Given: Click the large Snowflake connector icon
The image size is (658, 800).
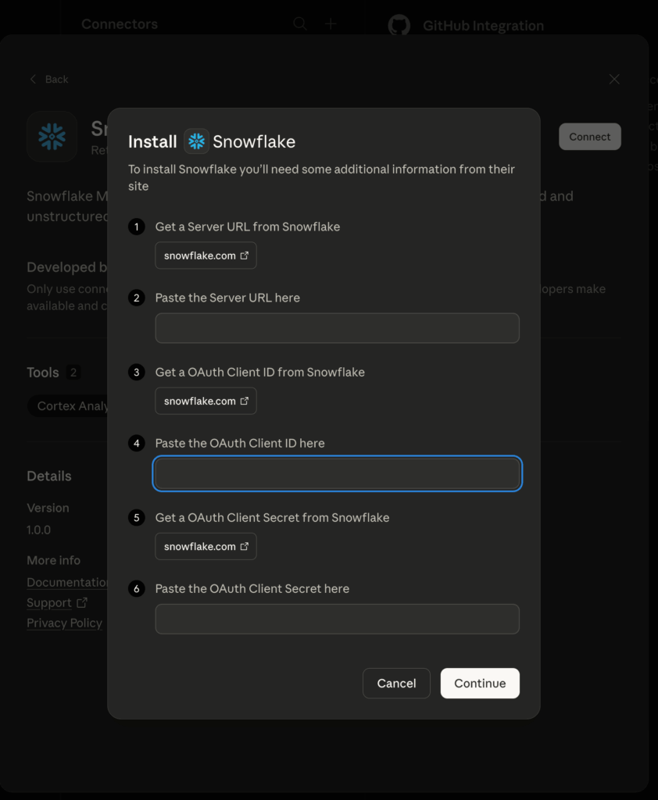Looking at the screenshot, I should [x=52, y=137].
